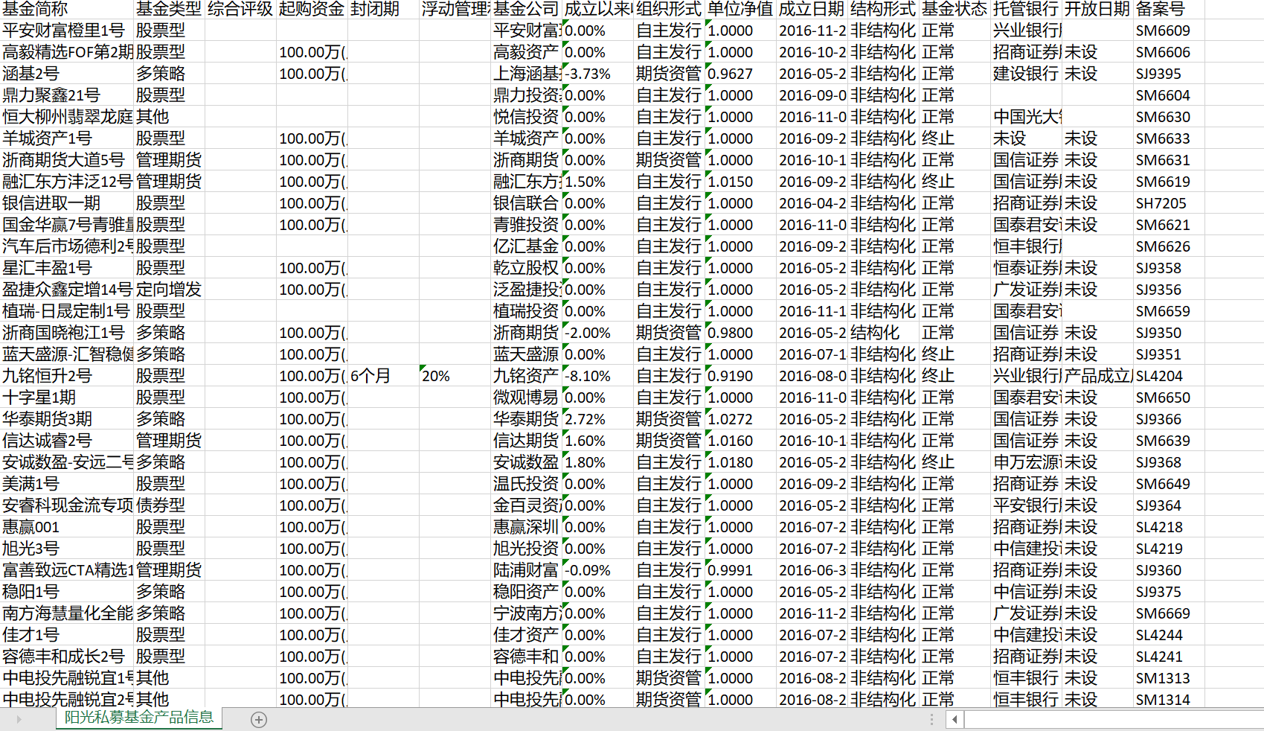This screenshot has width=1264, height=731.
Task: Click the net value 1.0272
Action: (x=731, y=419)
